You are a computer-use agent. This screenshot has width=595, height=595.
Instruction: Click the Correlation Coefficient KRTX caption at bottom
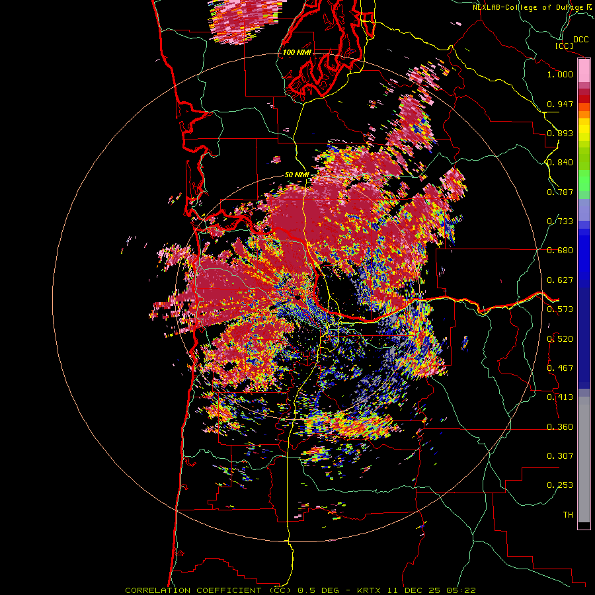[x=300, y=590]
